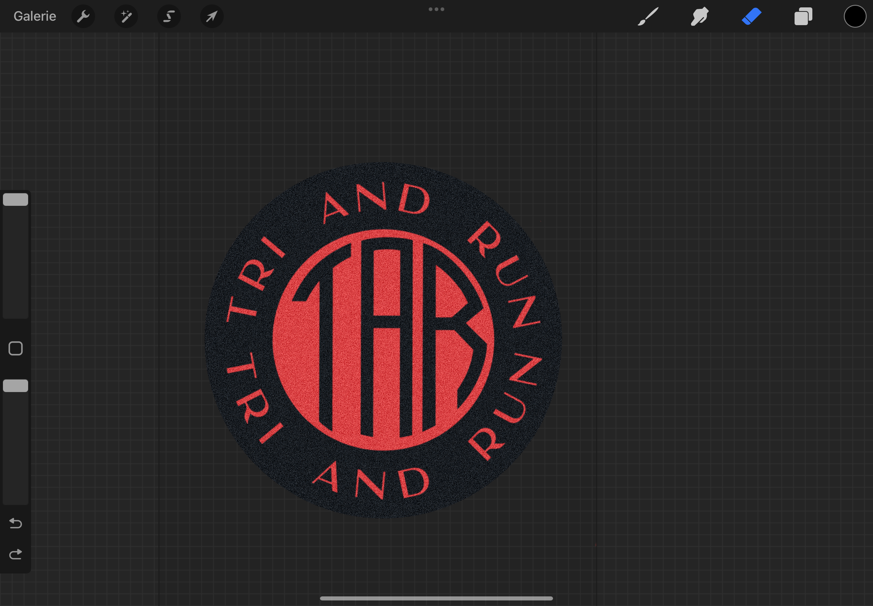The height and width of the screenshot is (606, 873).
Task: Open the Layers panel
Action: coord(803,16)
